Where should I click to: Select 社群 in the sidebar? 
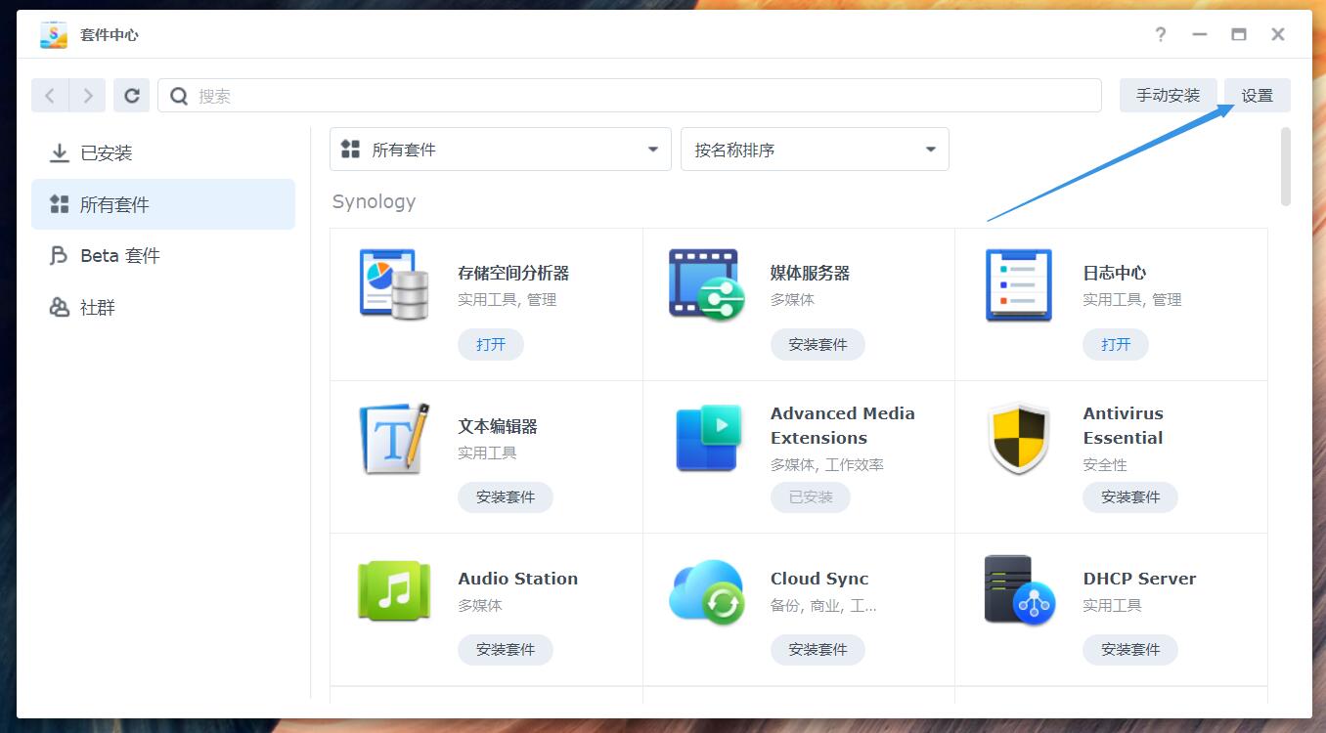(163, 307)
